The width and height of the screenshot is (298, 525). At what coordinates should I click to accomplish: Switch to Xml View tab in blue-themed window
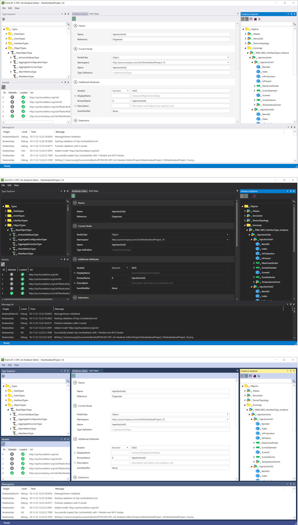(94, 371)
